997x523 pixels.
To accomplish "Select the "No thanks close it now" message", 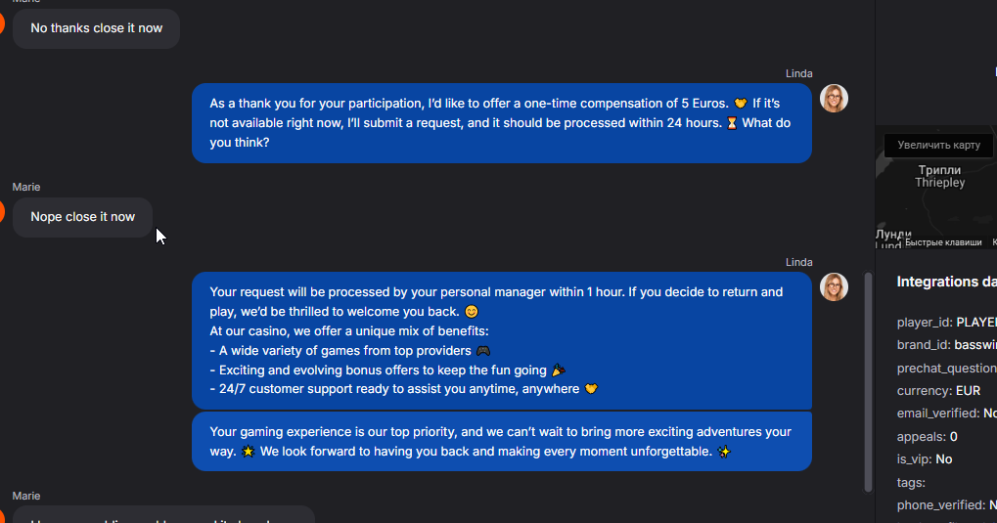I will point(96,28).
